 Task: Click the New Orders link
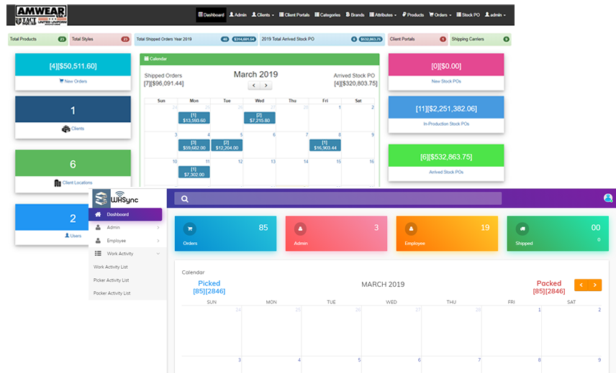click(x=73, y=81)
